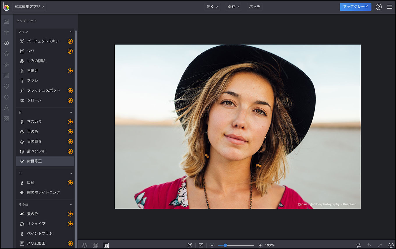Select the 目の色 tool
Viewport: 396px width, 249px height.
point(45,131)
